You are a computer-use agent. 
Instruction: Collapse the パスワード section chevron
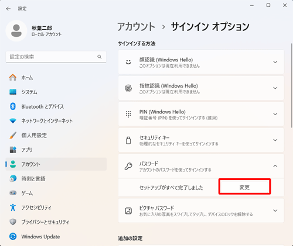(275, 166)
